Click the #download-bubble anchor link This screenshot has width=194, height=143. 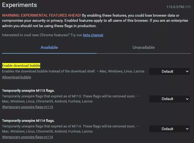point(16,77)
